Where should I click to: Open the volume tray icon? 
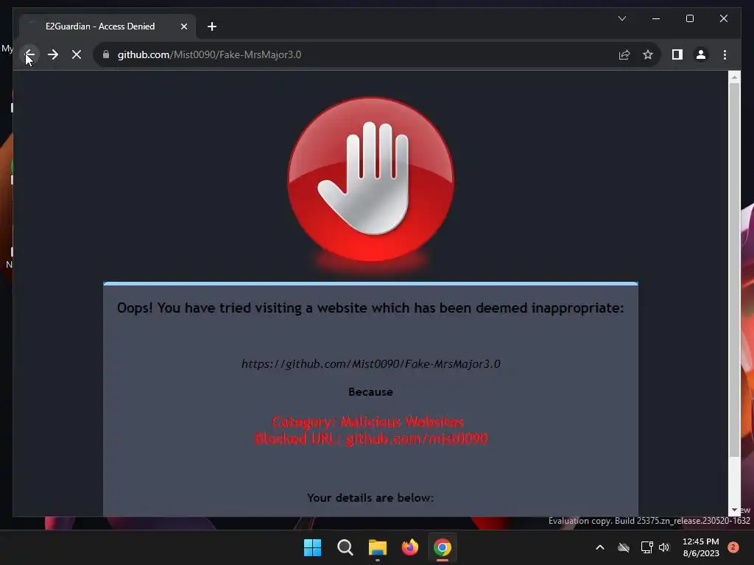pos(664,547)
